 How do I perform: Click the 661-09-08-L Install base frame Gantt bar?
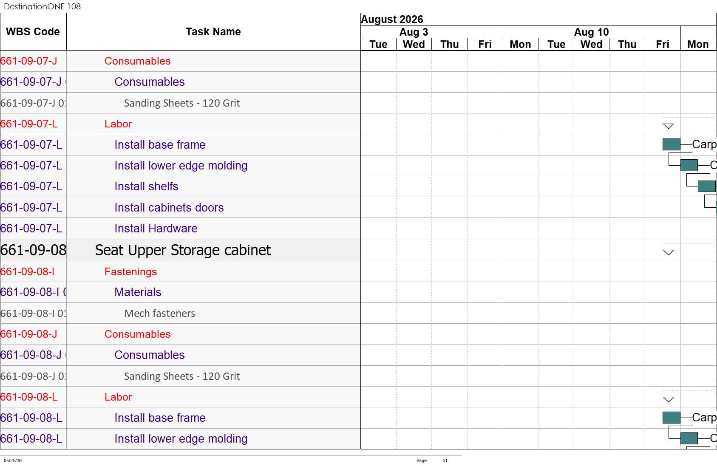[x=671, y=418]
